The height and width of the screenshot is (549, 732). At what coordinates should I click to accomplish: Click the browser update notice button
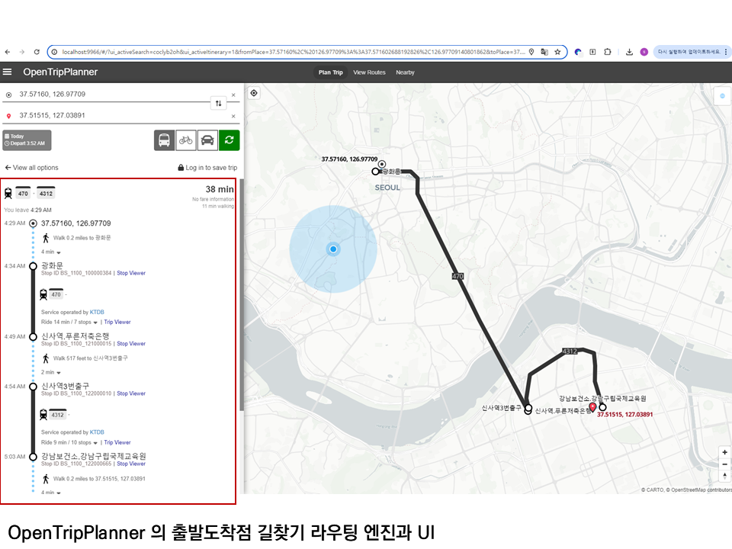689,52
